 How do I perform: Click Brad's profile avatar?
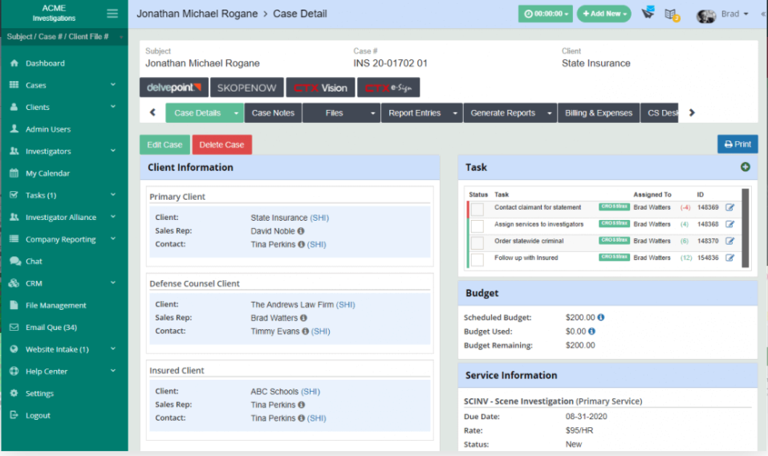[x=705, y=16]
